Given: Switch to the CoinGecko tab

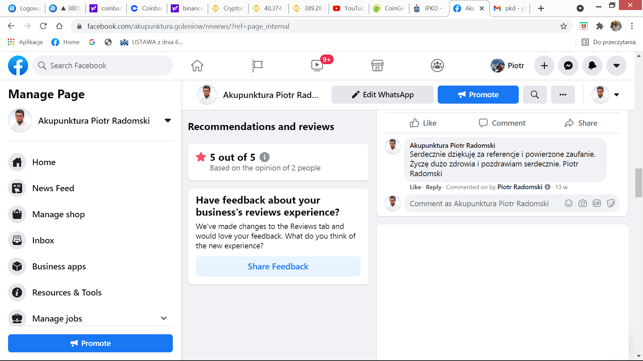Looking at the screenshot, I should 389,8.
